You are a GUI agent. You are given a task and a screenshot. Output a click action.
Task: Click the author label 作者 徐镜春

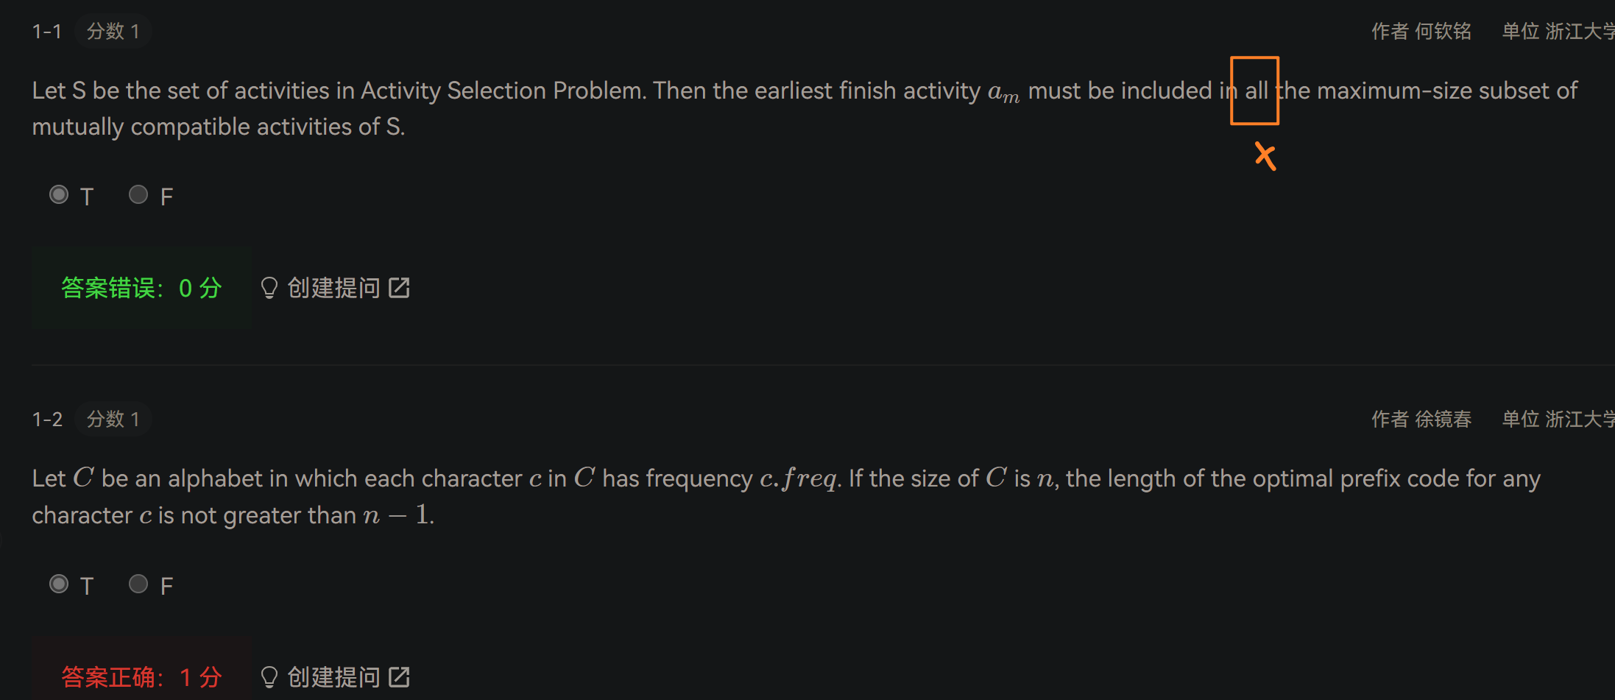click(x=1421, y=419)
